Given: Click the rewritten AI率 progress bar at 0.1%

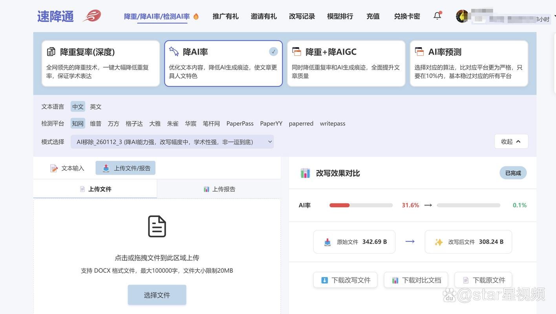Looking at the screenshot, I should pos(468,205).
